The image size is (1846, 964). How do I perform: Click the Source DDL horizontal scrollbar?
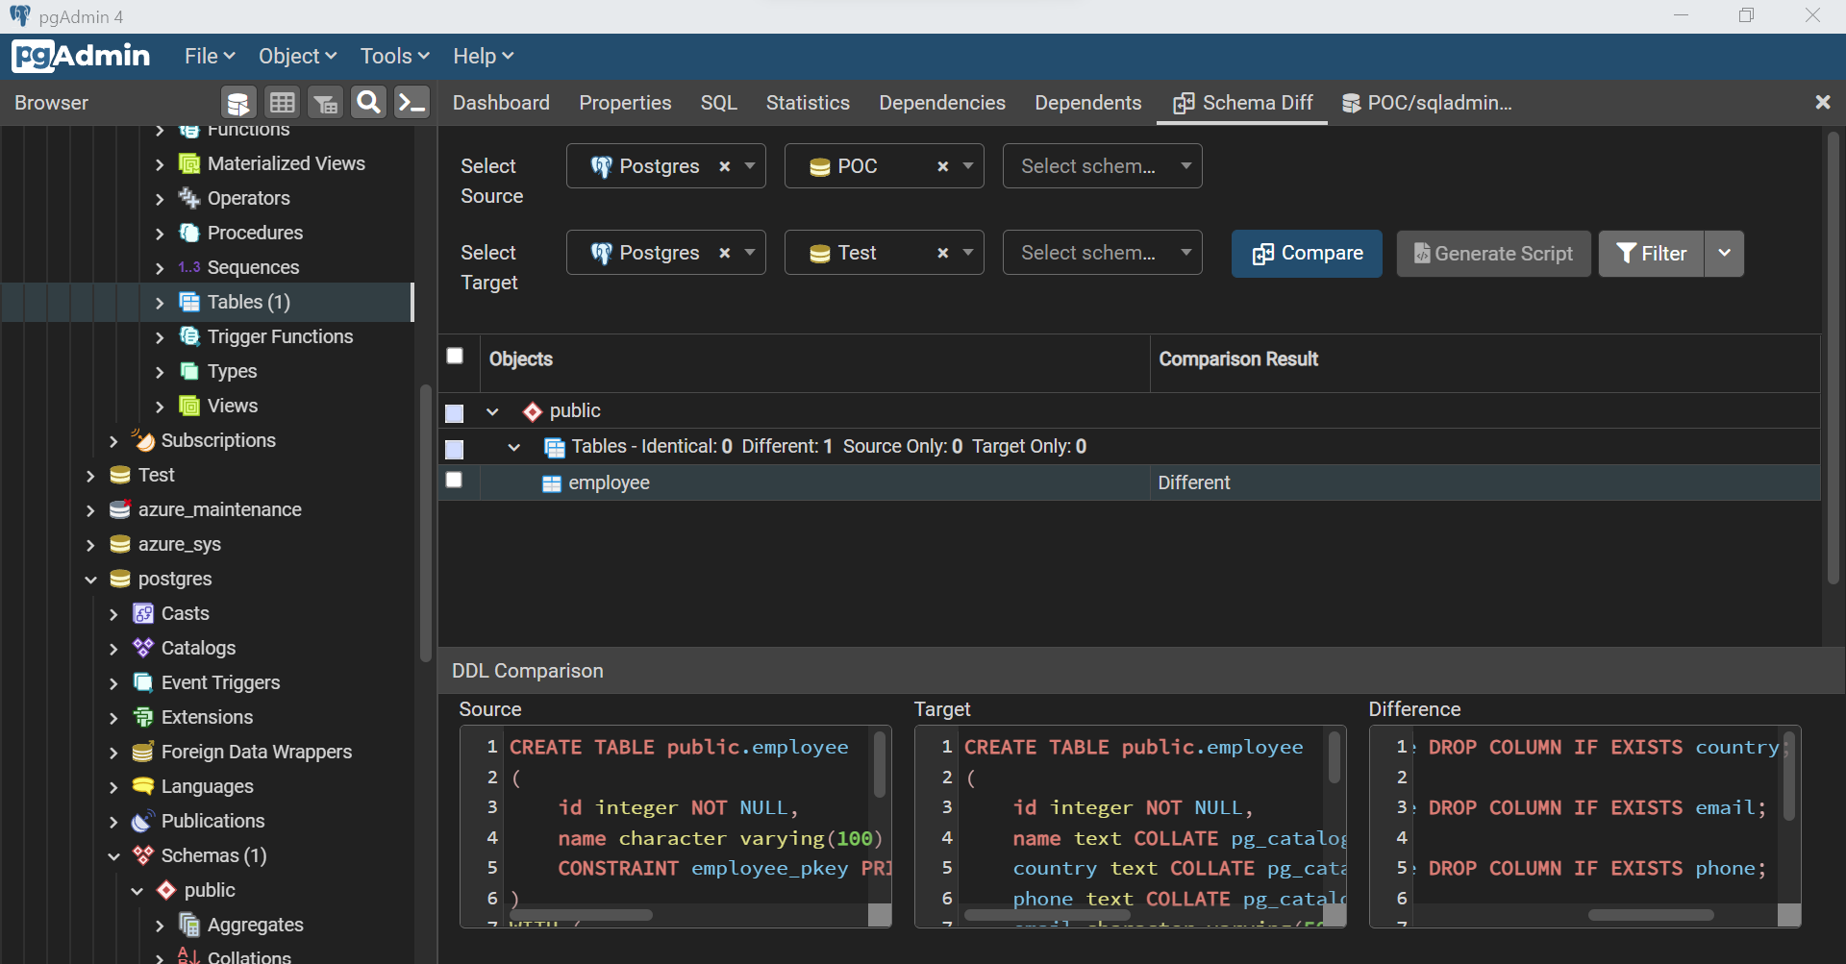point(580,915)
